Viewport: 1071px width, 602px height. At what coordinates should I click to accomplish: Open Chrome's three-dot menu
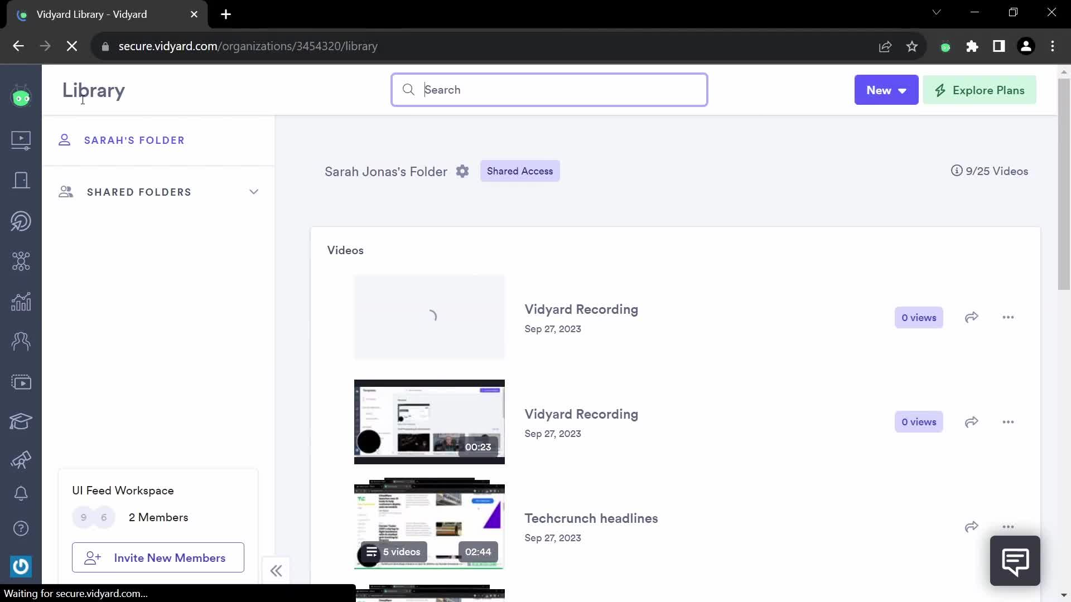pos(1053,46)
